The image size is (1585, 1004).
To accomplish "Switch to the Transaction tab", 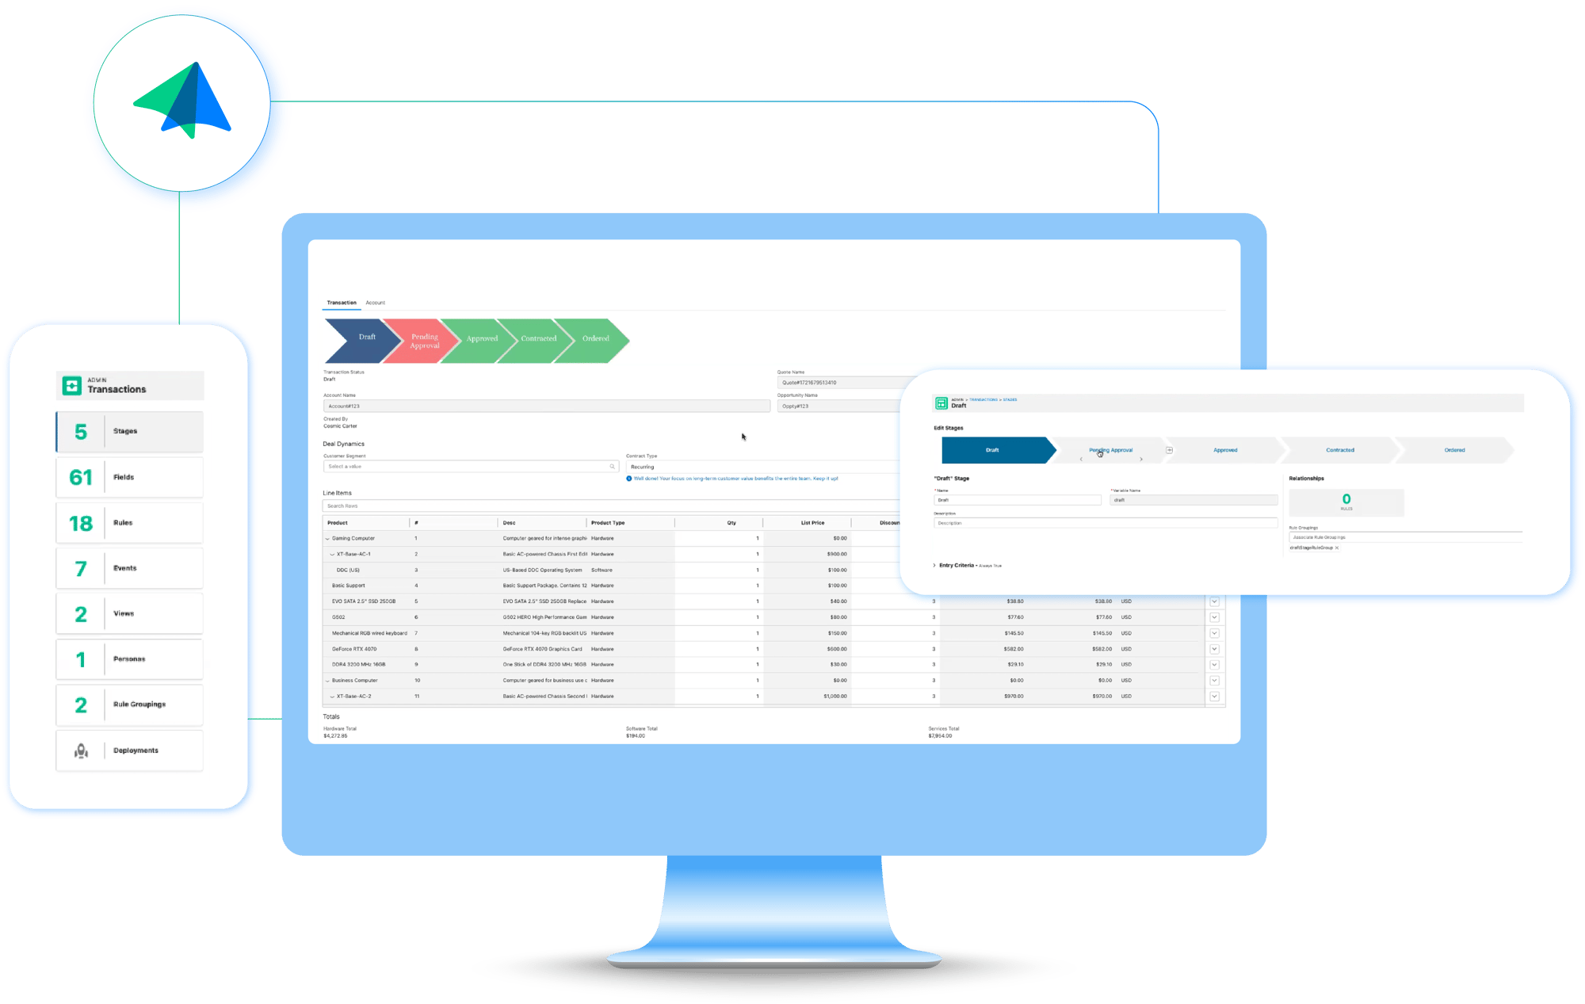I will (x=338, y=303).
